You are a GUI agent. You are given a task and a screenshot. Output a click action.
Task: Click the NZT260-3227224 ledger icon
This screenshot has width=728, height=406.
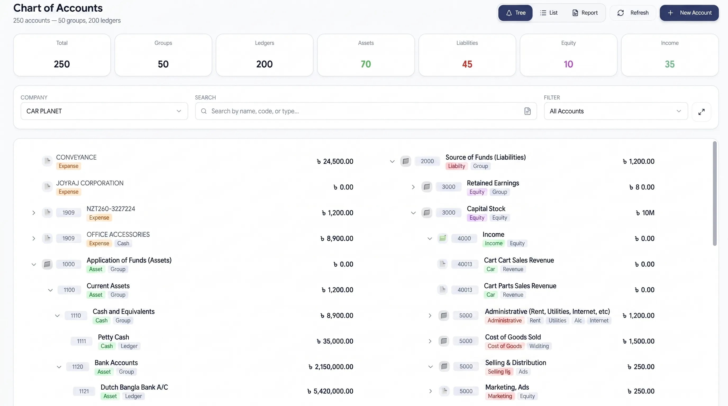[x=47, y=213]
